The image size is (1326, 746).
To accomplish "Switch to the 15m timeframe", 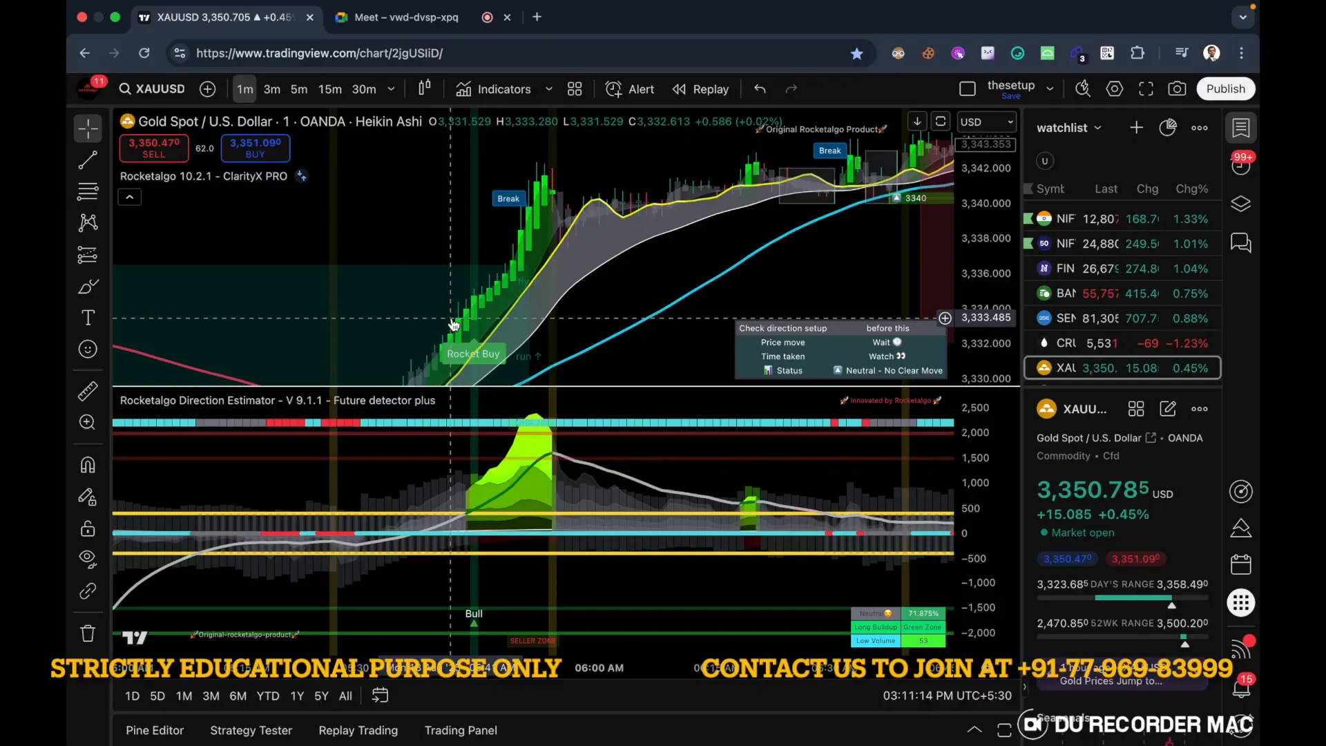I will 329,89.
